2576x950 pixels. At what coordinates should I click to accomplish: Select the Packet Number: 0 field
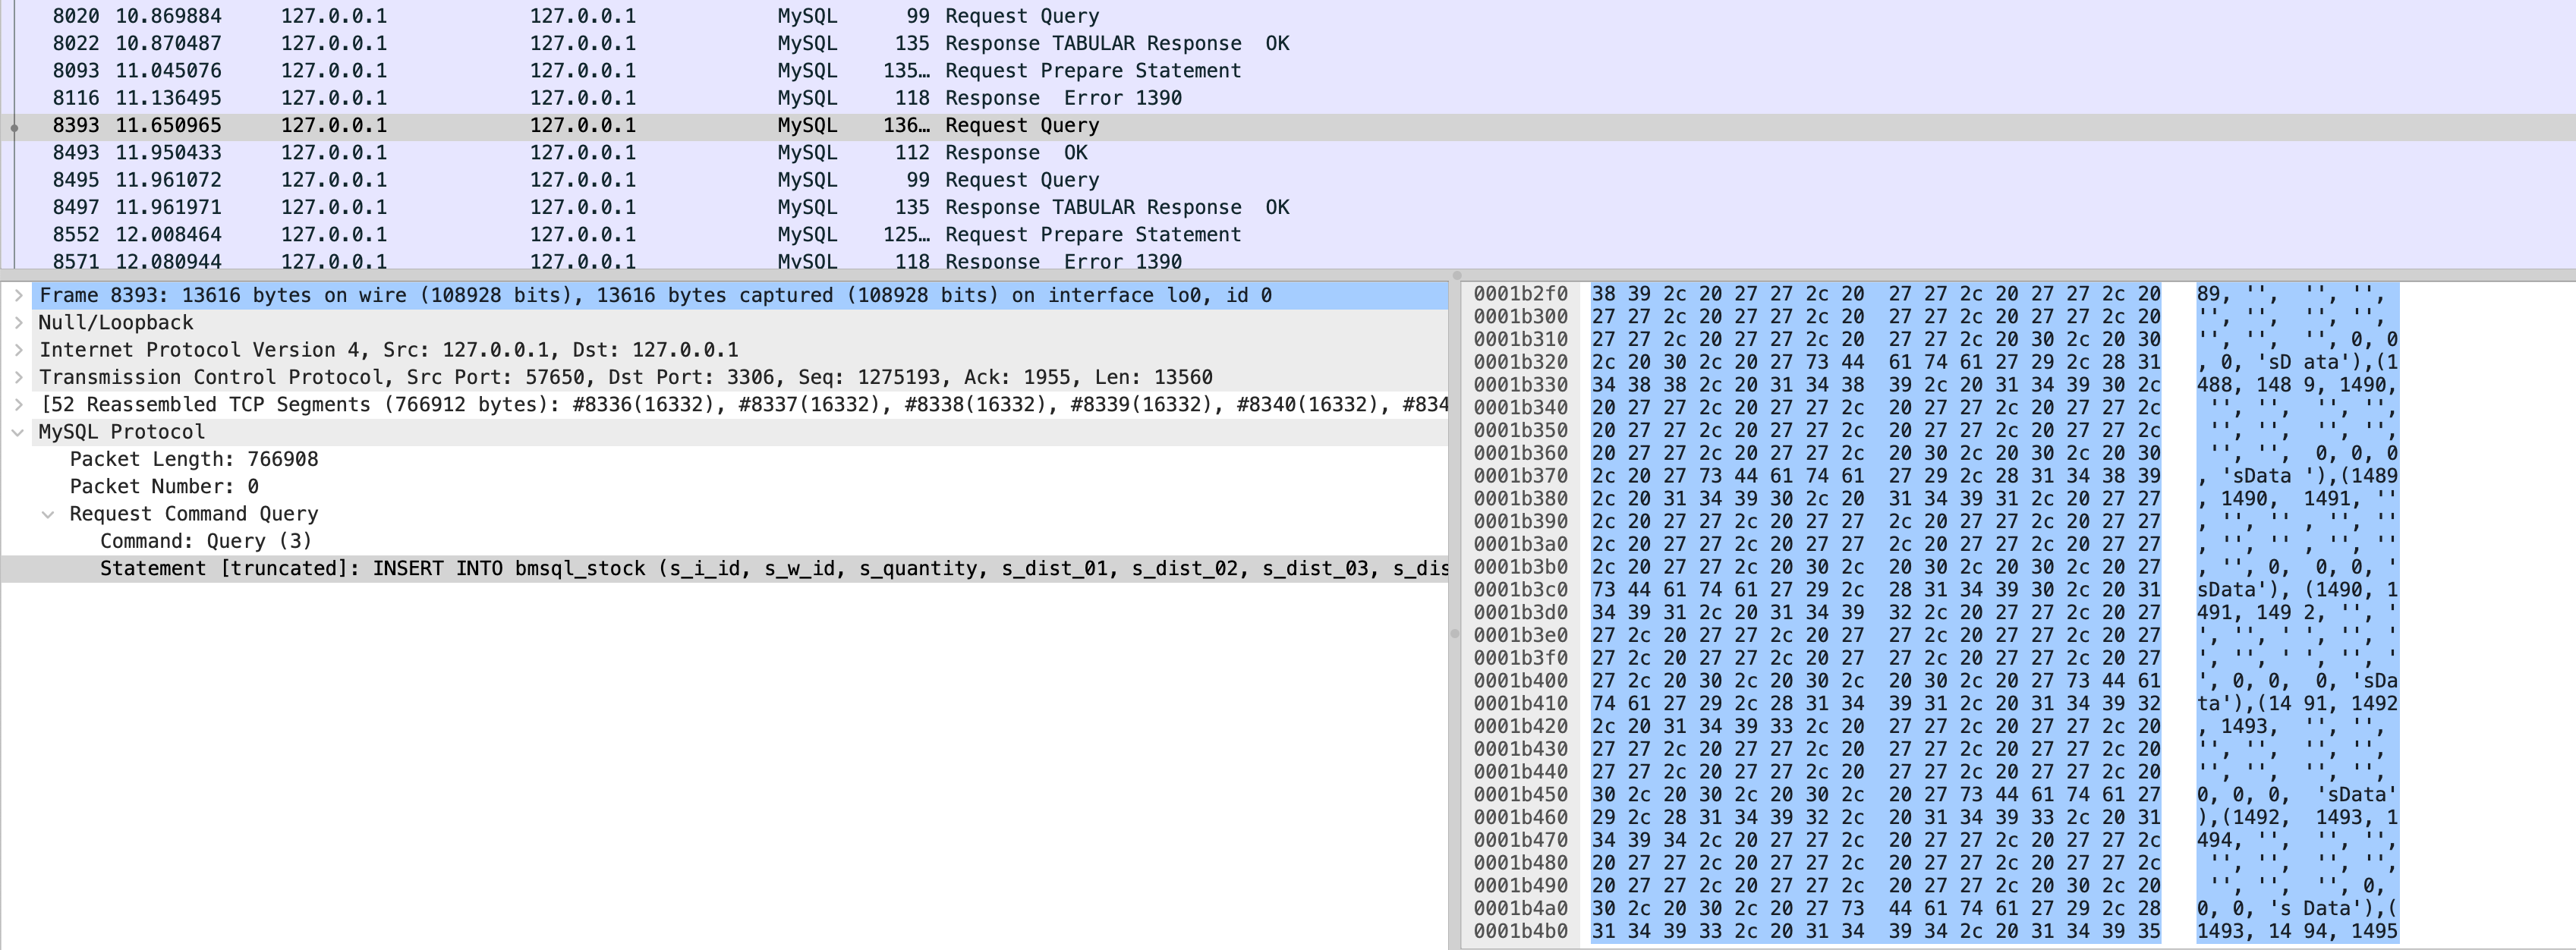pyautogui.click(x=164, y=486)
